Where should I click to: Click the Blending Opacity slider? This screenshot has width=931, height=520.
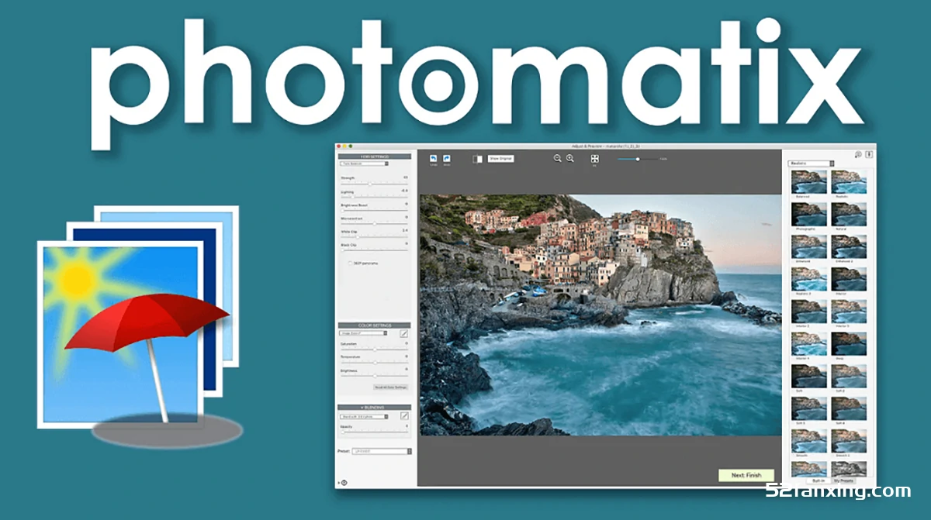point(374,432)
